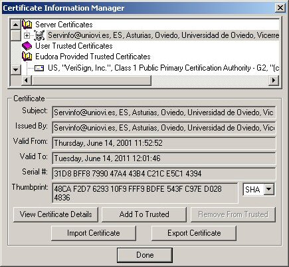Image resolution: width=289 pixels, height=267 pixels.
Task: Click the Done button
Action: (145, 255)
